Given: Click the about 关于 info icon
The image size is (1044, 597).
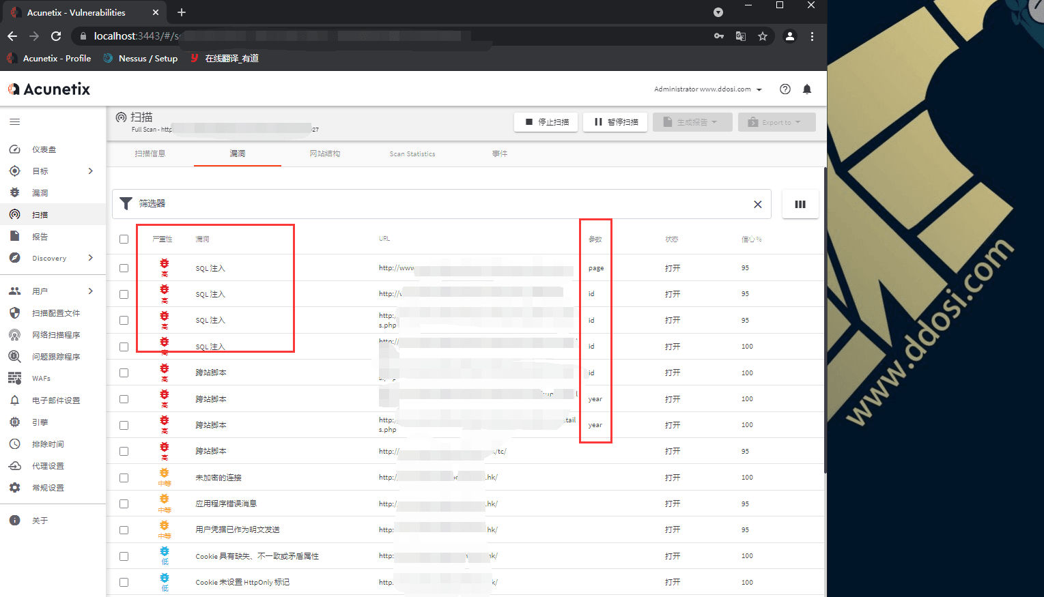Looking at the screenshot, I should (14, 521).
